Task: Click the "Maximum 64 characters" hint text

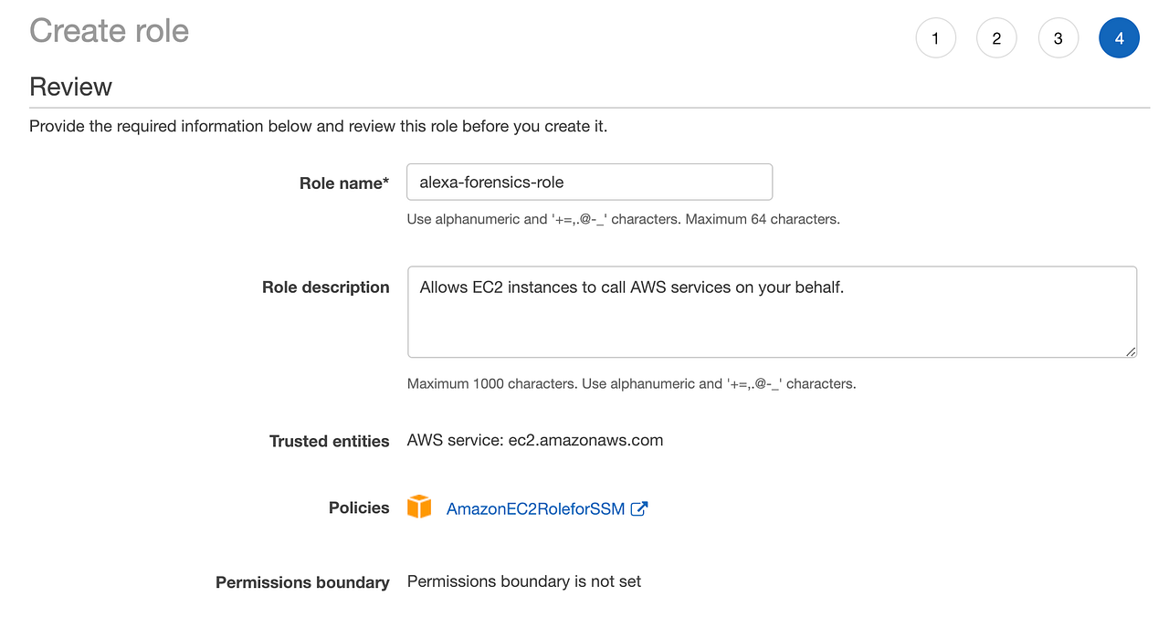Action: pyautogui.click(x=762, y=219)
